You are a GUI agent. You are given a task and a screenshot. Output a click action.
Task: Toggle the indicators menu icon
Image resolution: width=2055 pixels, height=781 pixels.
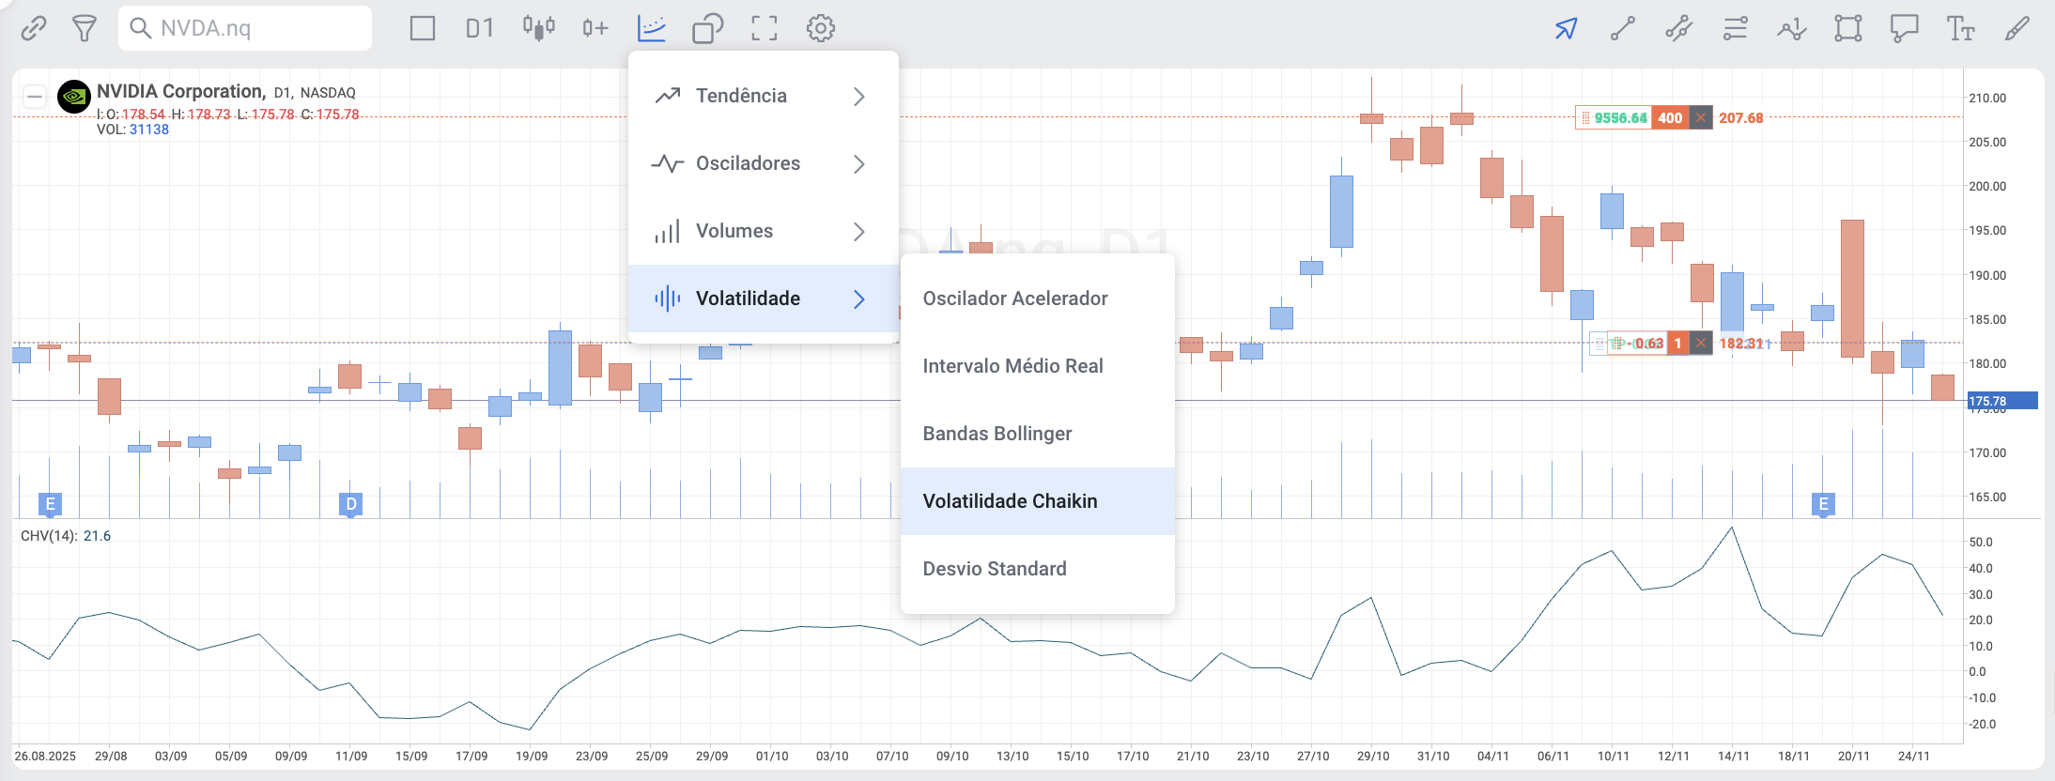[x=652, y=28]
